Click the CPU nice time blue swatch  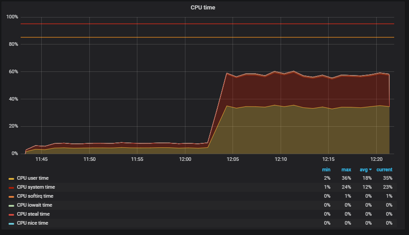[11, 224]
